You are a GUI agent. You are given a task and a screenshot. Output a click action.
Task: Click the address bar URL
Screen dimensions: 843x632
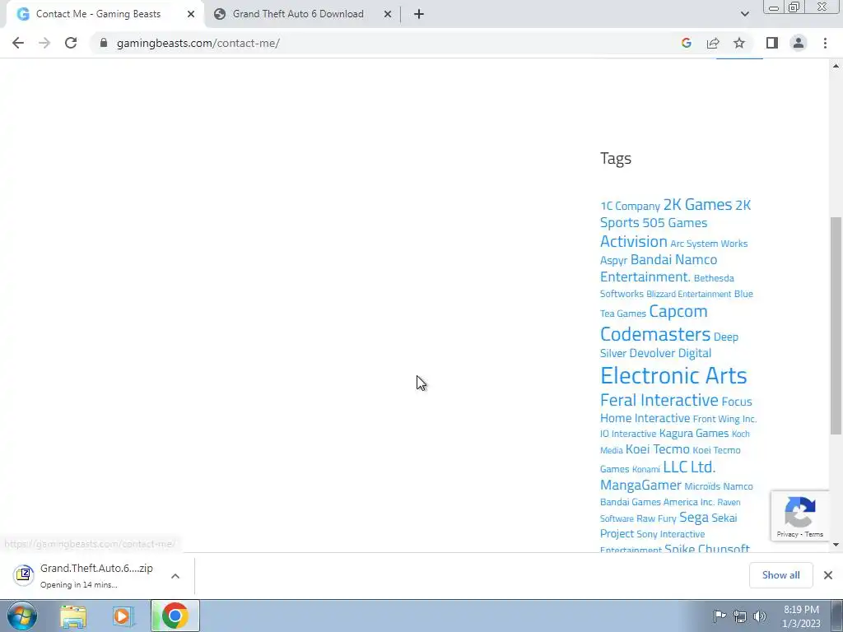tap(198, 43)
